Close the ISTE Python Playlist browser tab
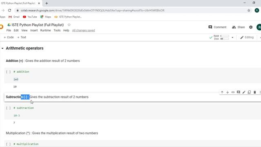 [39, 3]
